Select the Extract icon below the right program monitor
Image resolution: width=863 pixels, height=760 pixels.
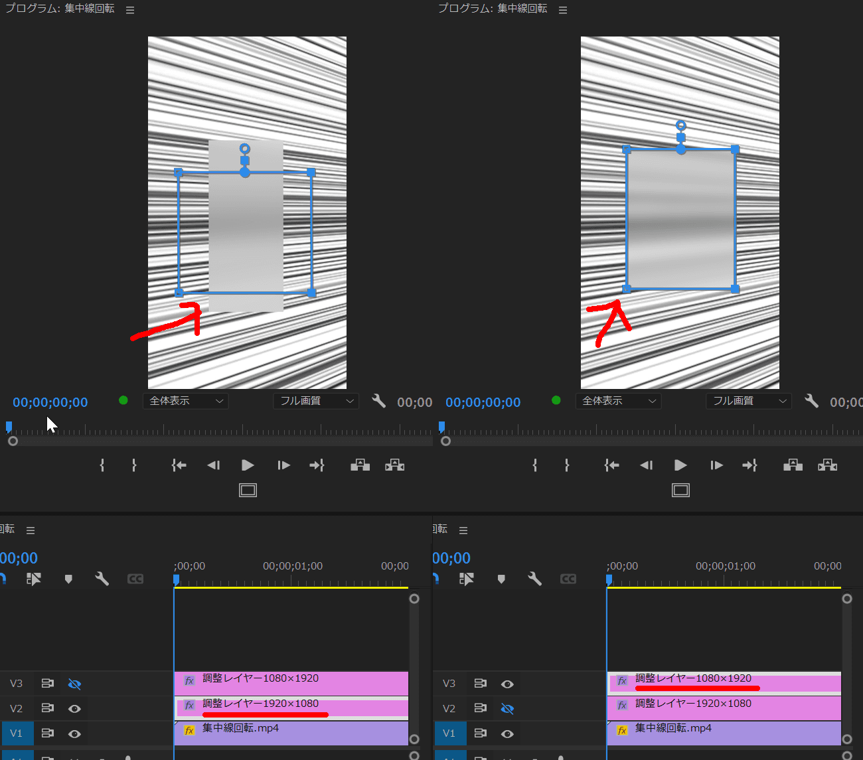827,465
